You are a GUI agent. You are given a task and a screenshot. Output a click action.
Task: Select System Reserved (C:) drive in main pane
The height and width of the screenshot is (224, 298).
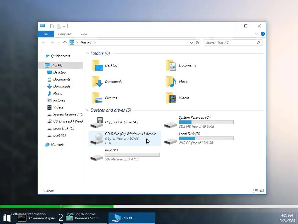(199, 122)
